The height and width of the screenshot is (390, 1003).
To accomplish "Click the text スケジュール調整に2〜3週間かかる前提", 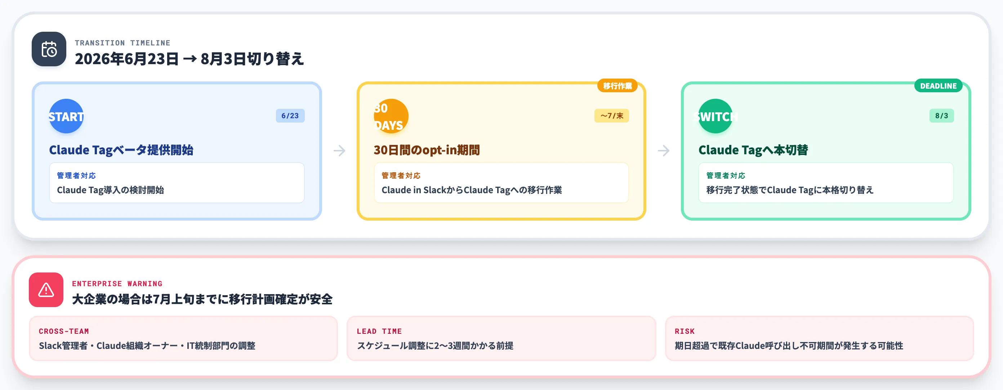I will pyautogui.click(x=435, y=346).
